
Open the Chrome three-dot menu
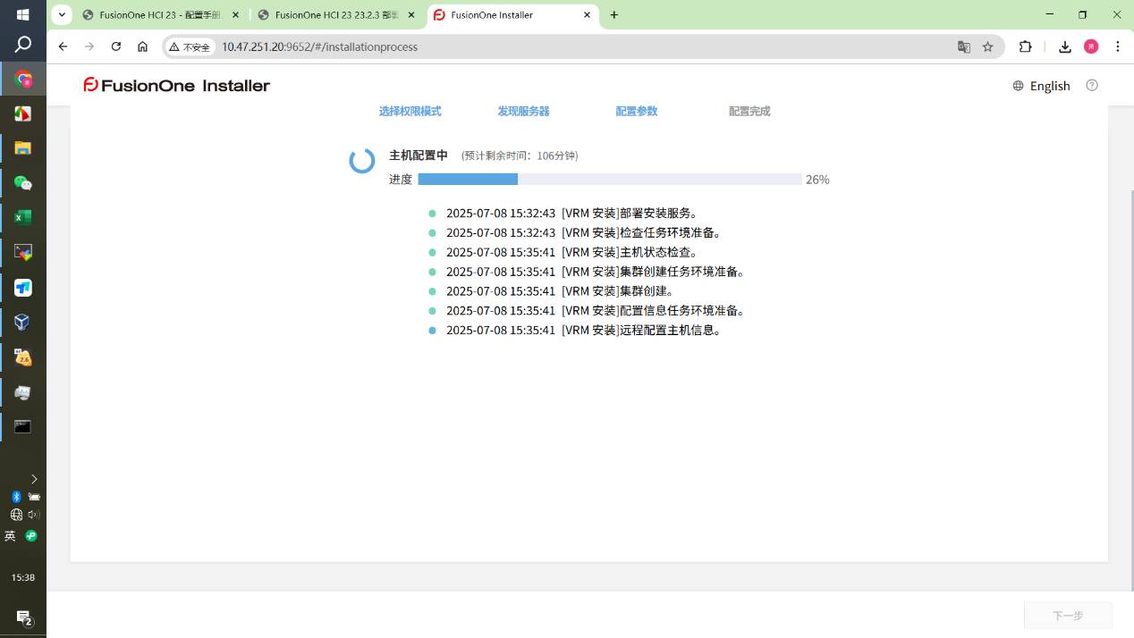tap(1118, 46)
